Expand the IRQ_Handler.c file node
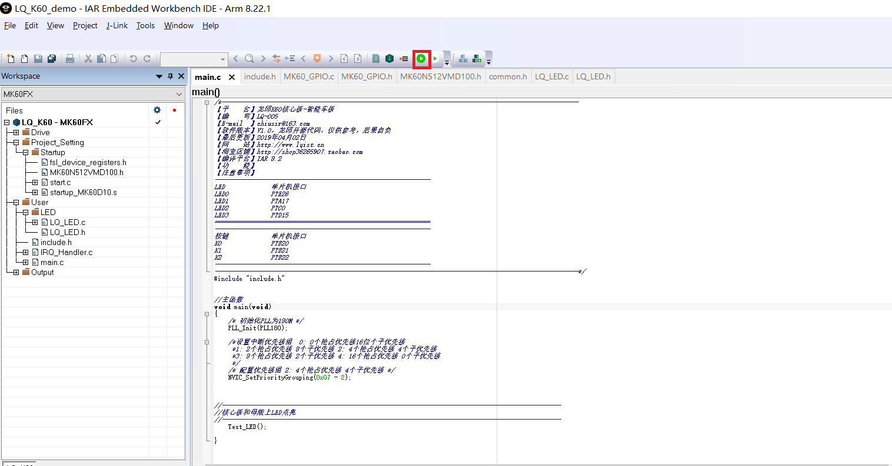Viewport: 892px width, 466px height. (x=25, y=252)
